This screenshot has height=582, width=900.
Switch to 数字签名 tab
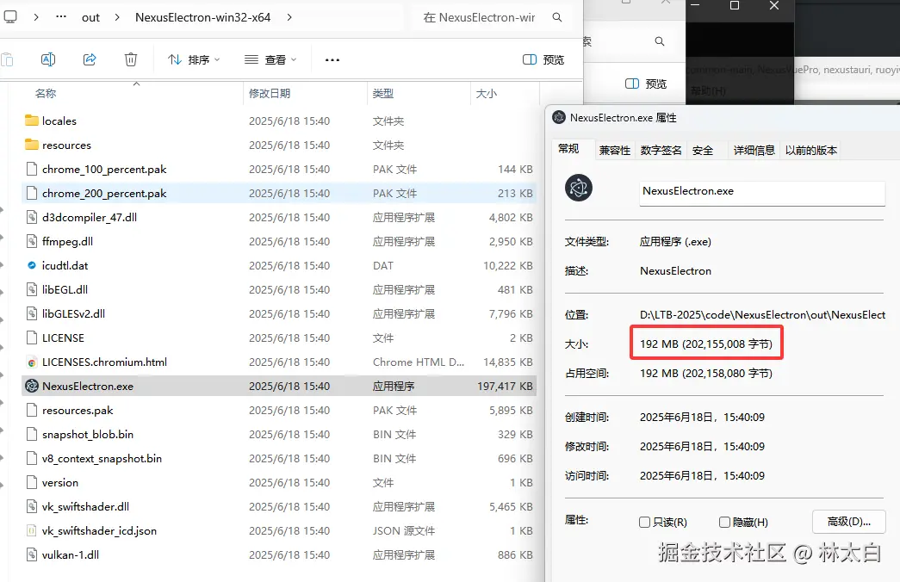(x=661, y=151)
